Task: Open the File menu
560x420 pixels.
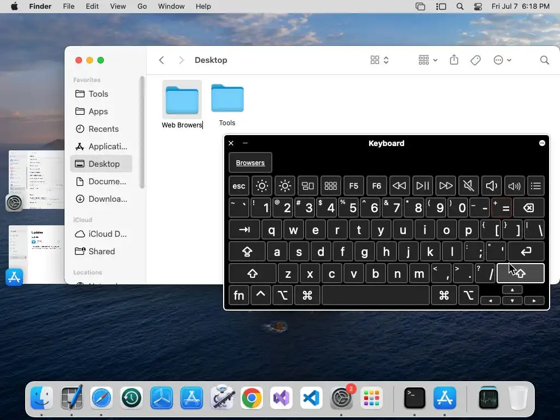Action: click(x=68, y=7)
